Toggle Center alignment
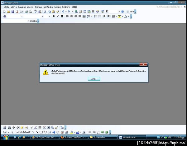 click(x=71, y=16)
